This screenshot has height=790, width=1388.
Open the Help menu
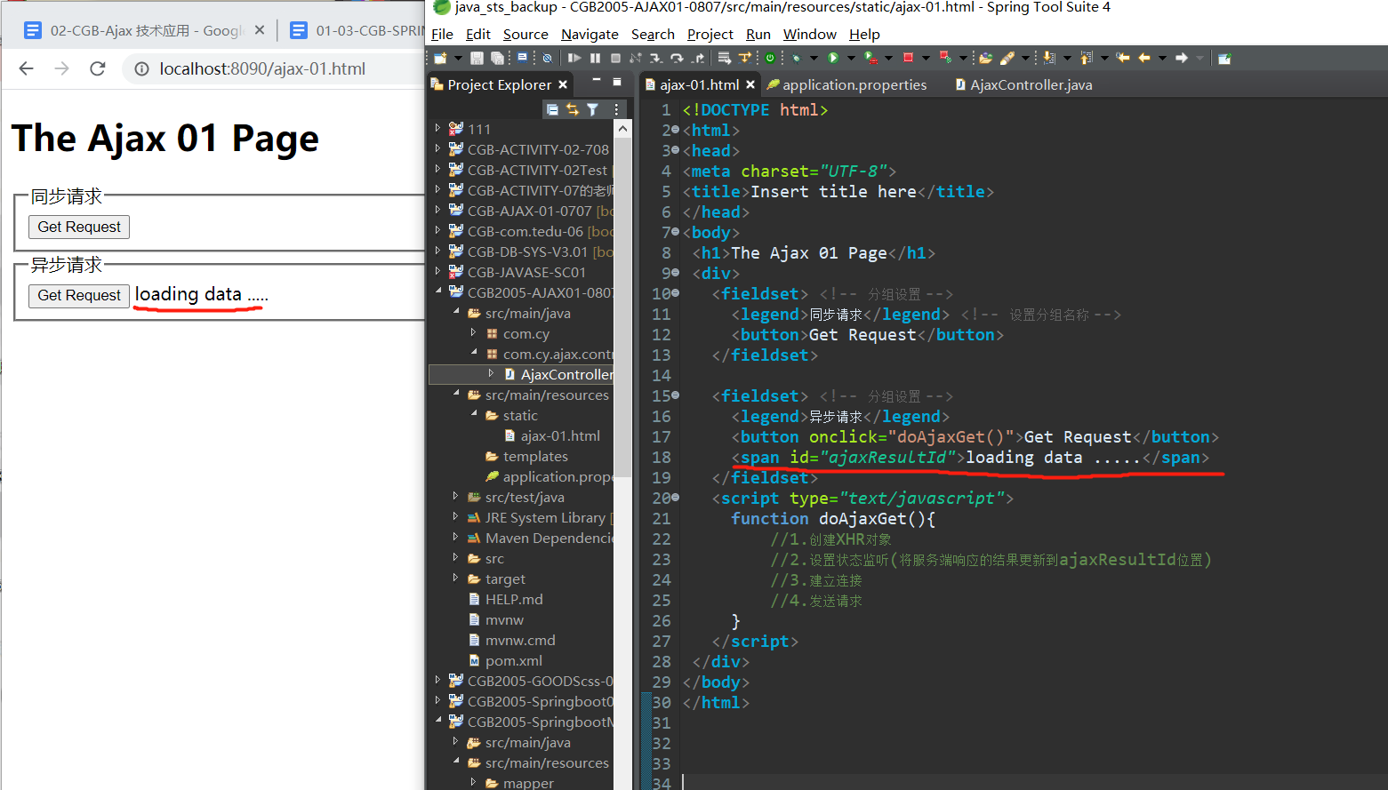click(864, 34)
